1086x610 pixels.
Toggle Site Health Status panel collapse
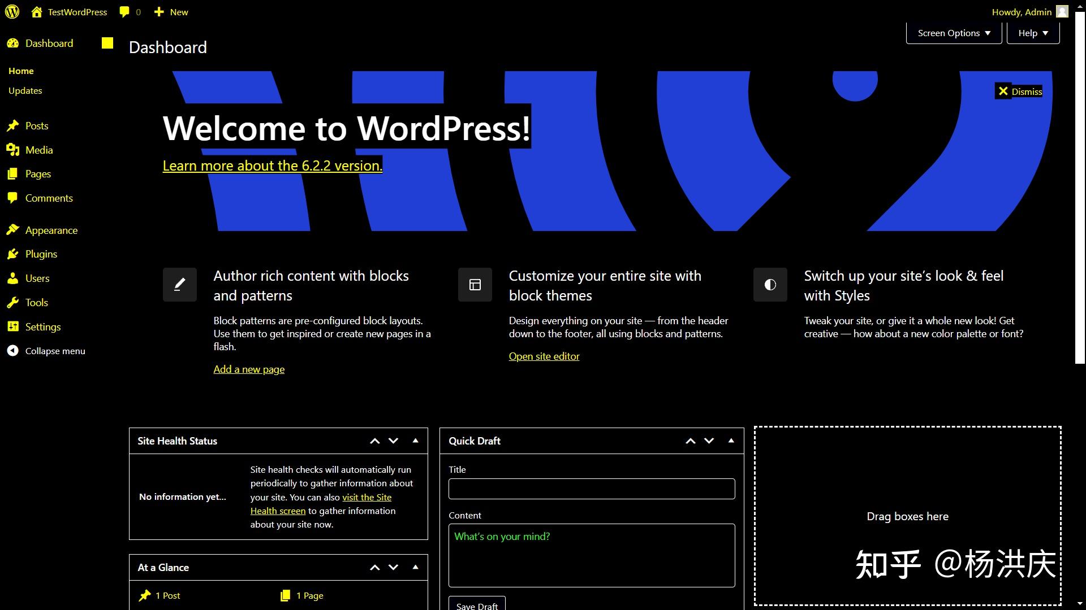click(x=416, y=441)
